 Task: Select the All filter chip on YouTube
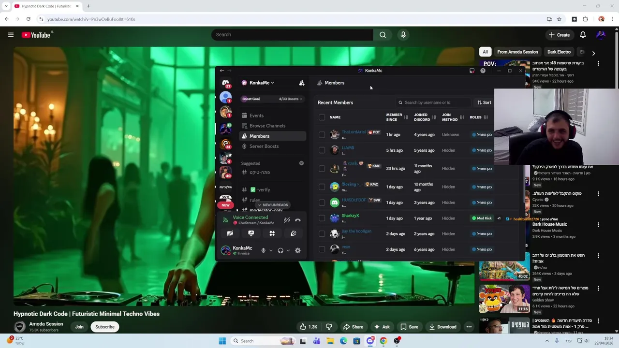click(485, 52)
